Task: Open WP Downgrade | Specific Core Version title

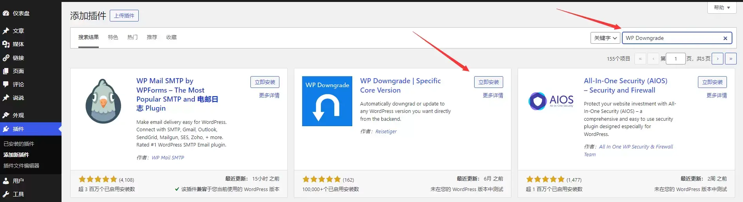Action: [400, 86]
